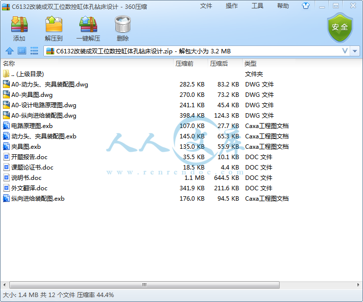Select file name "开题报告.doc"
This screenshot has height=302, width=363.
point(30,157)
